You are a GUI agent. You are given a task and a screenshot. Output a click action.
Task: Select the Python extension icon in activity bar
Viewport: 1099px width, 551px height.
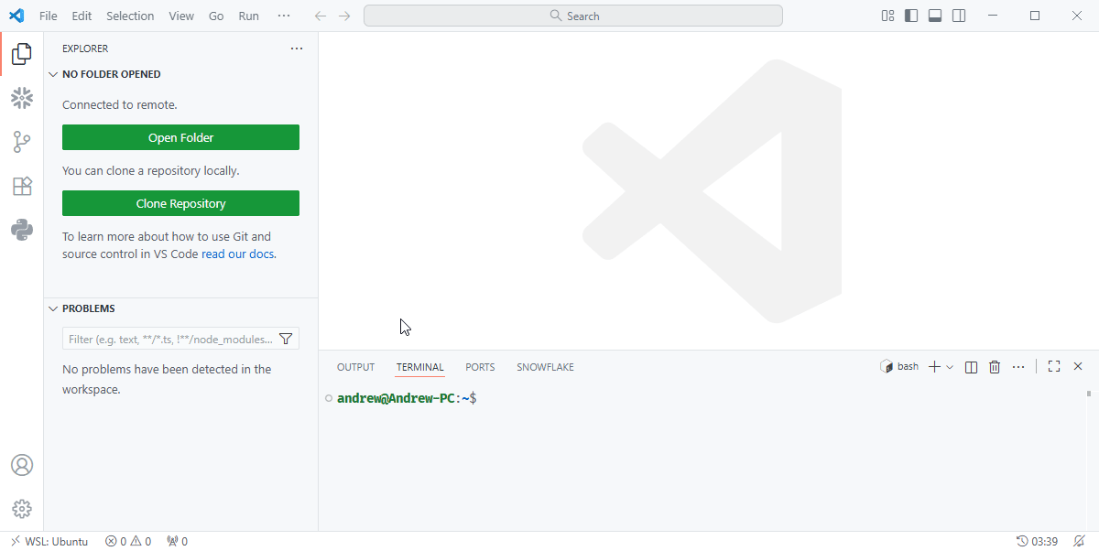coord(21,230)
